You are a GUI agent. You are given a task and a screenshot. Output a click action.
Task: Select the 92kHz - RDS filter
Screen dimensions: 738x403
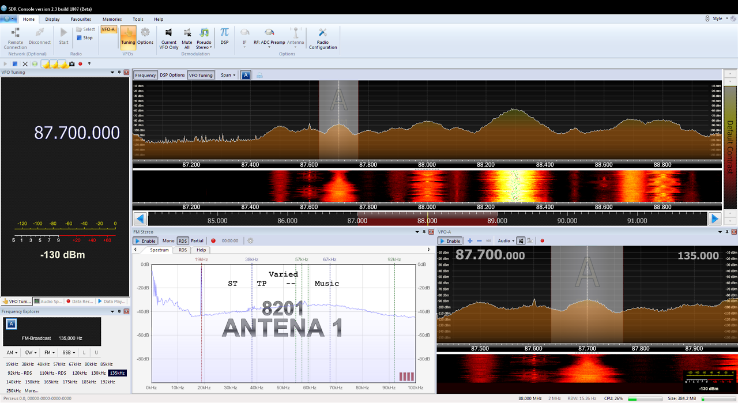coord(20,373)
